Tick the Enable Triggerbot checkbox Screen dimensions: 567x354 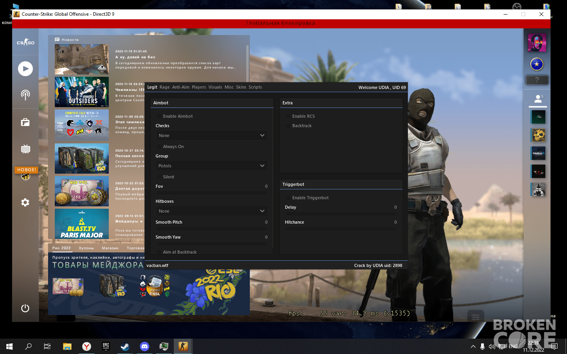tap(288, 198)
